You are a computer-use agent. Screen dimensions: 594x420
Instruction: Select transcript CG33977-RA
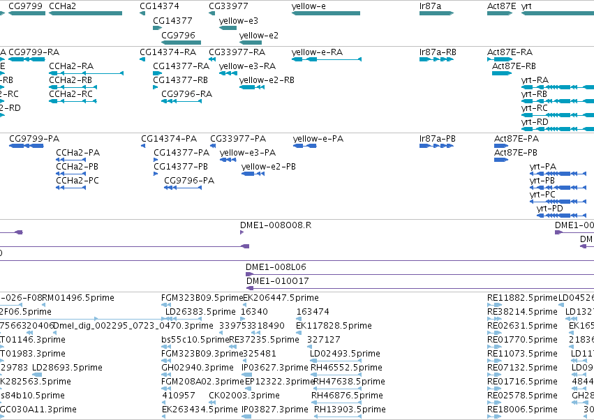[x=212, y=59]
